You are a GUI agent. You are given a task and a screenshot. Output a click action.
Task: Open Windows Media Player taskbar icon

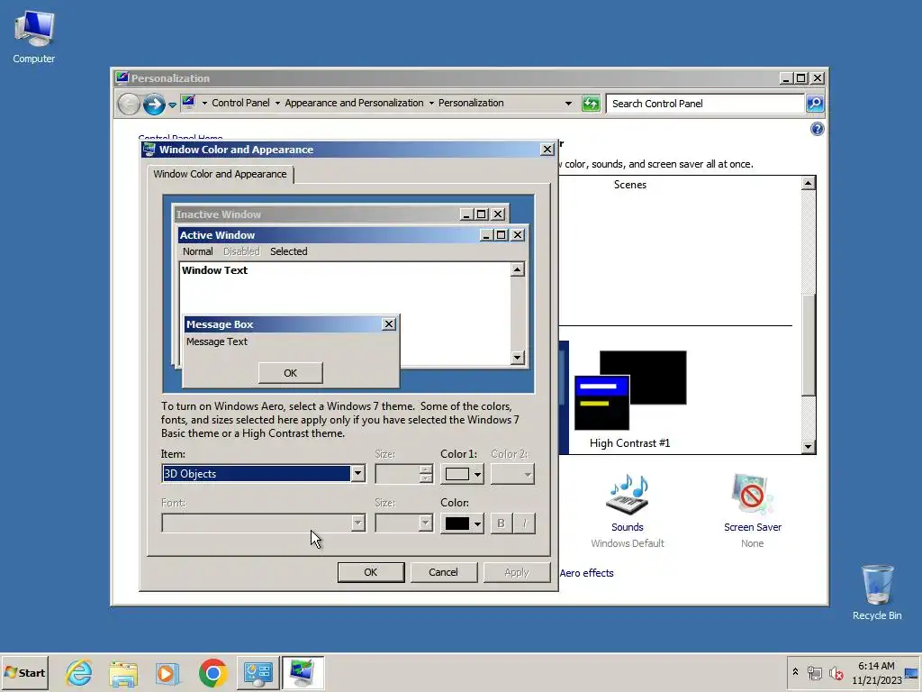(x=167, y=672)
